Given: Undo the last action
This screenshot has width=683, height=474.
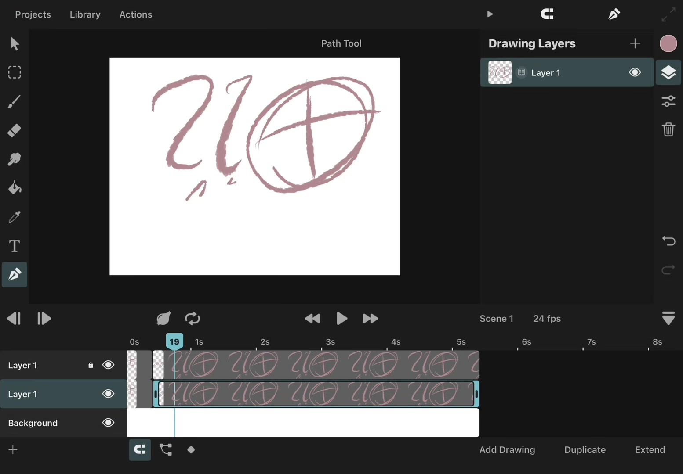Looking at the screenshot, I should (668, 241).
